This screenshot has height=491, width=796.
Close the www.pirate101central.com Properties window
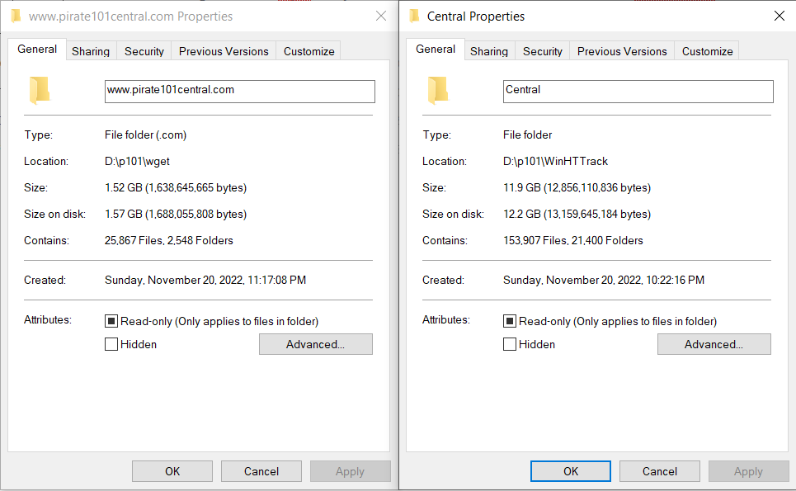click(x=381, y=17)
